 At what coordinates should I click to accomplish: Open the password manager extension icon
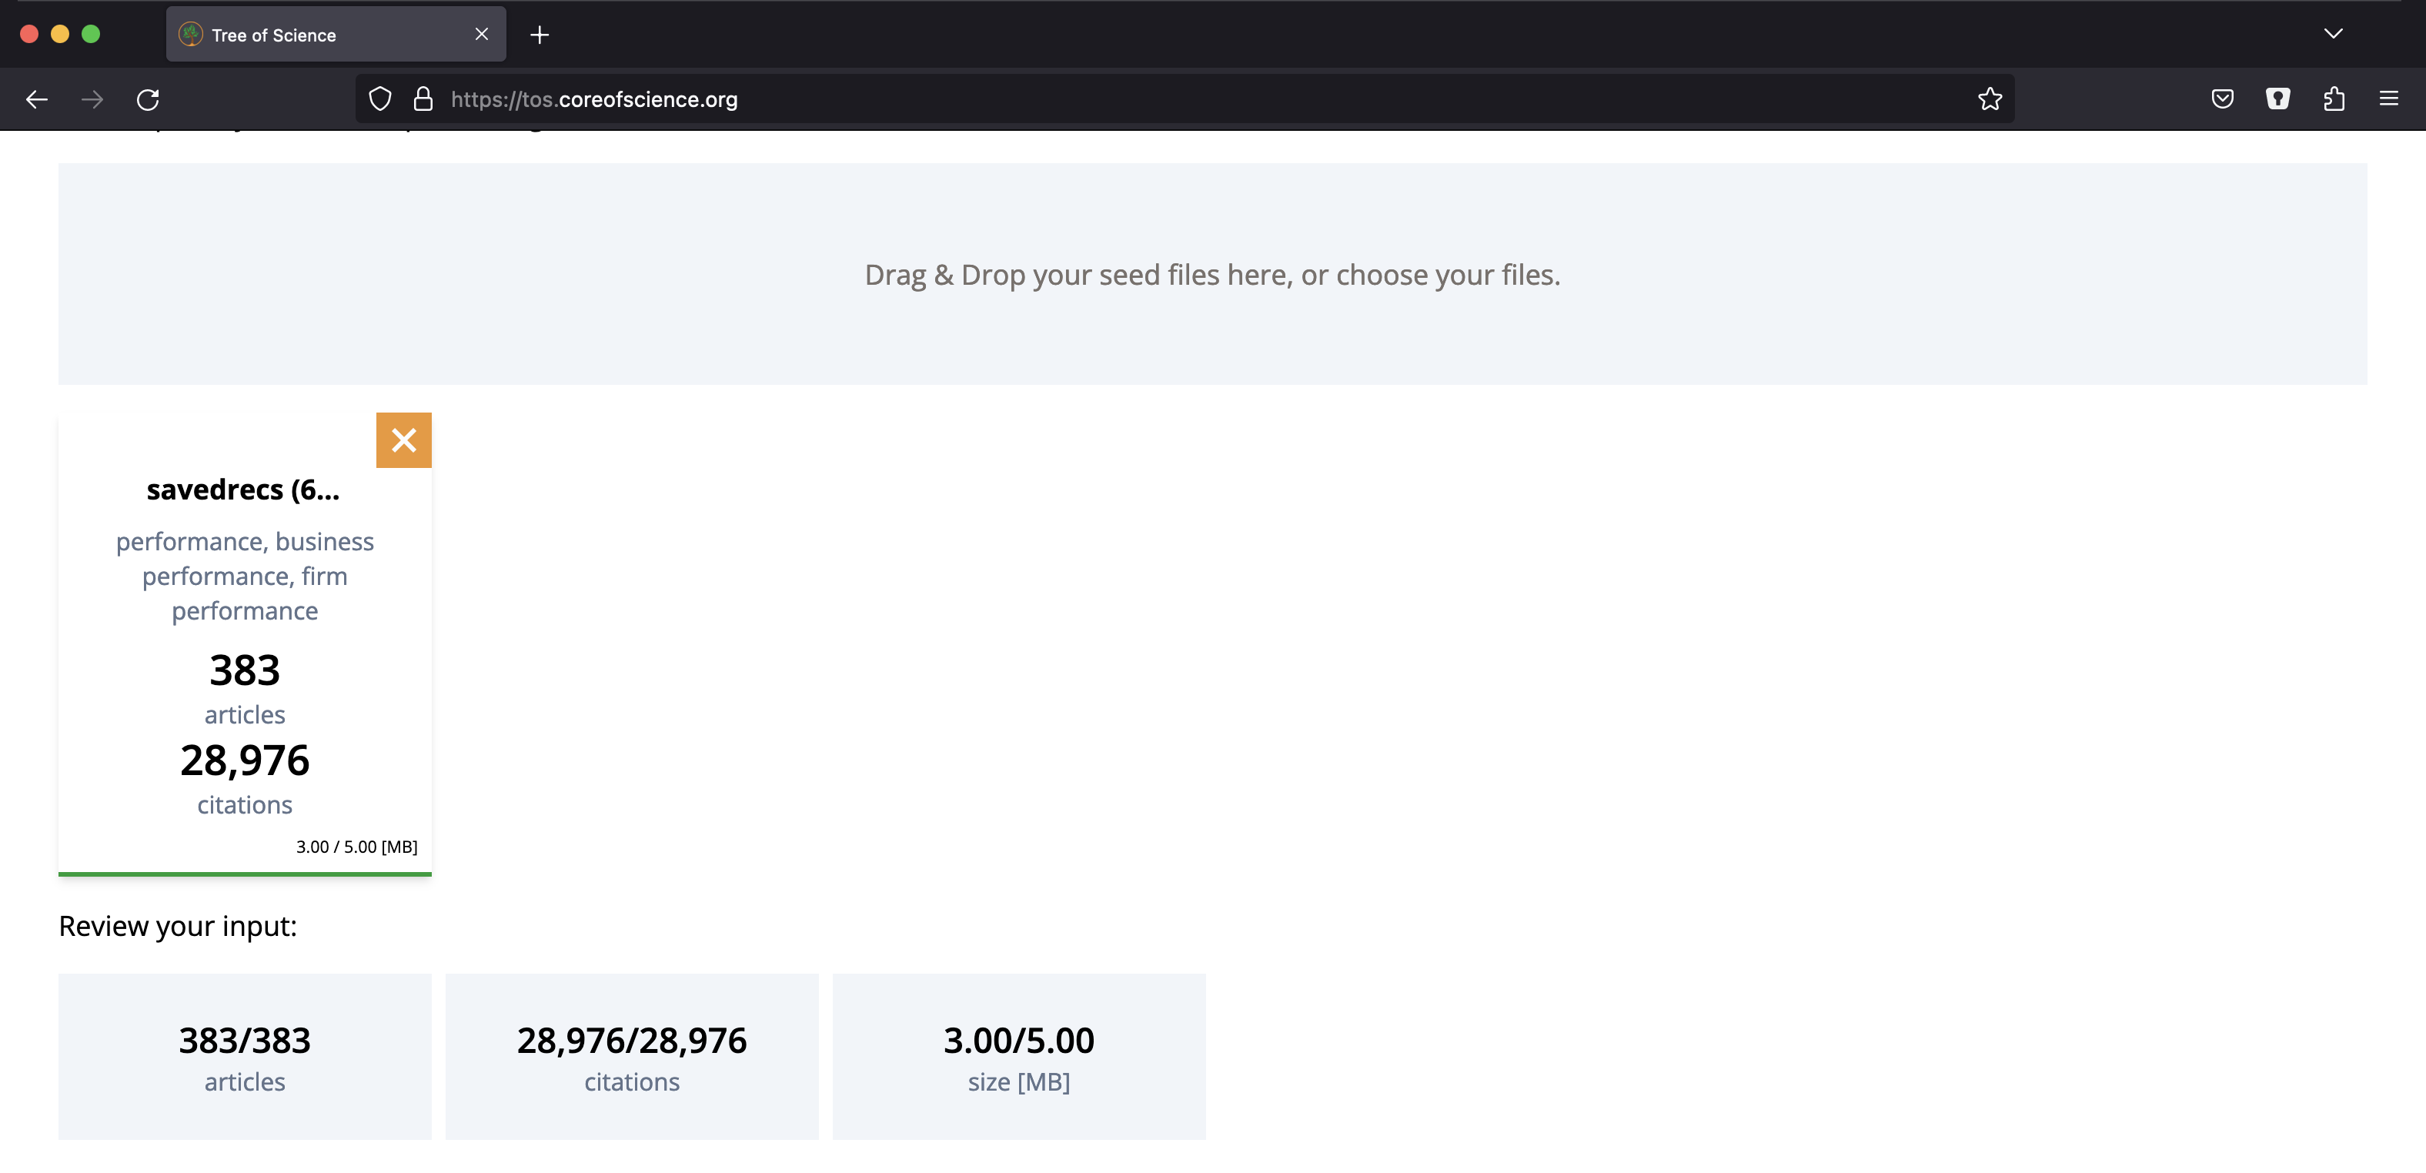click(x=2277, y=99)
